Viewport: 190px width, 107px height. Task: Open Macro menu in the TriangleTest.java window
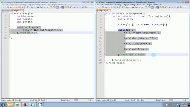coord(139,5)
